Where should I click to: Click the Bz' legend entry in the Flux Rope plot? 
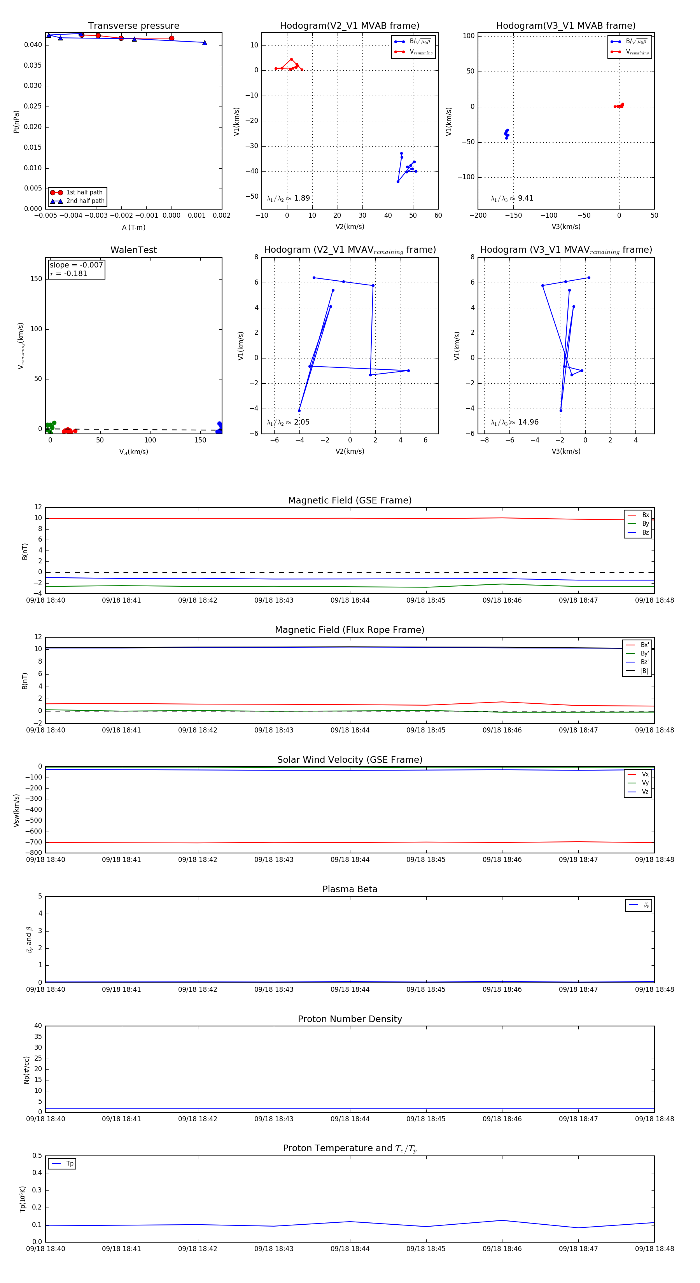click(638, 662)
